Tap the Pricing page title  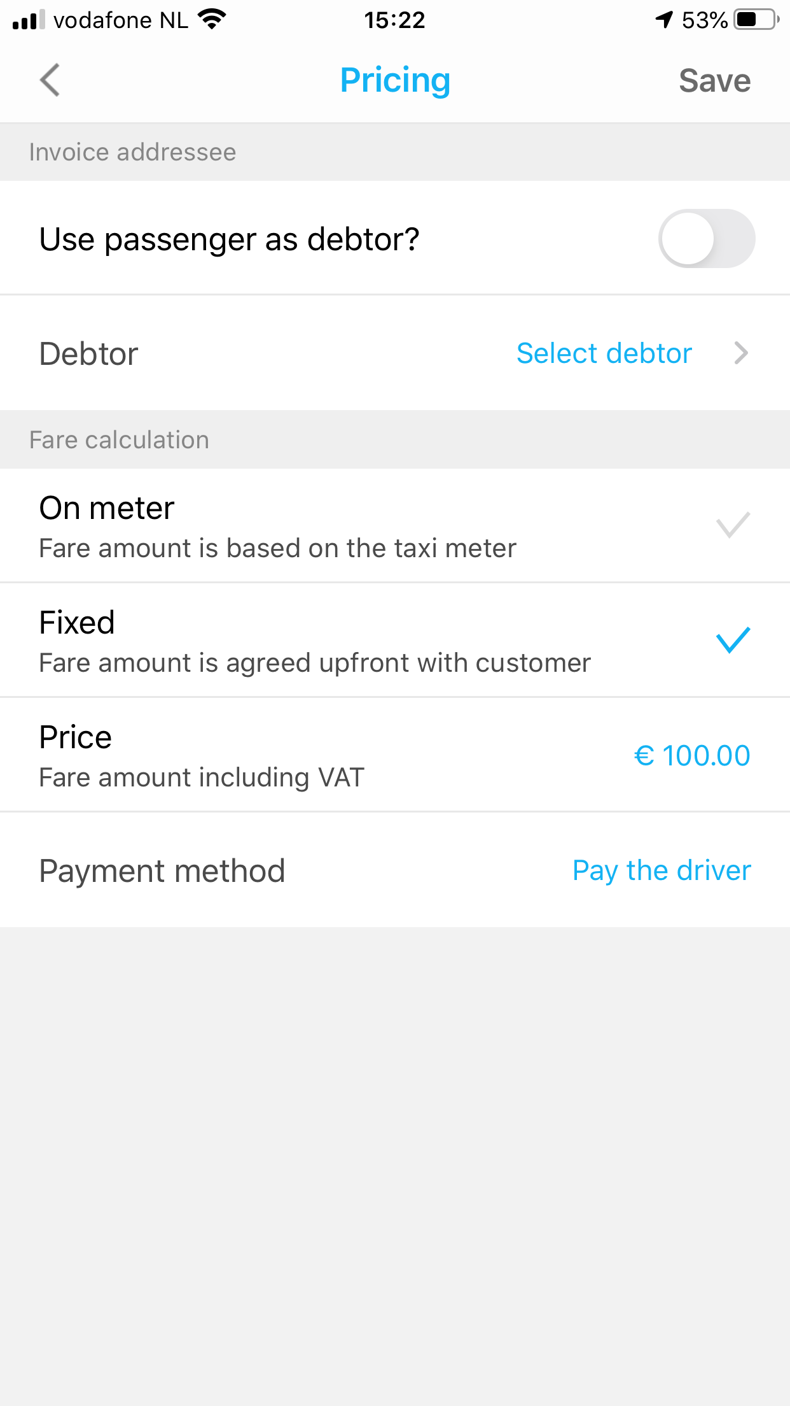click(395, 80)
